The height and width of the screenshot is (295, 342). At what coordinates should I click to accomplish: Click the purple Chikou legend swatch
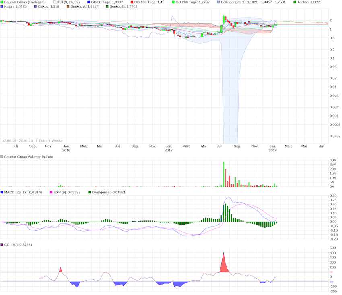click(35, 6)
